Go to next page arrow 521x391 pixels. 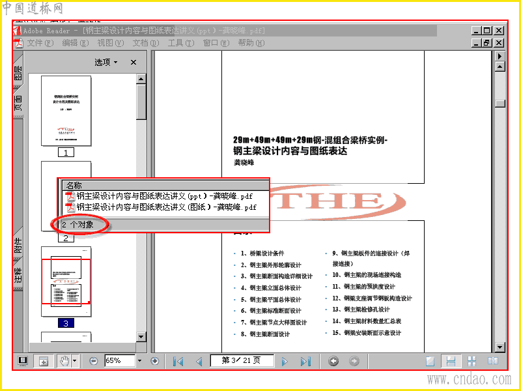click(x=285, y=361)
